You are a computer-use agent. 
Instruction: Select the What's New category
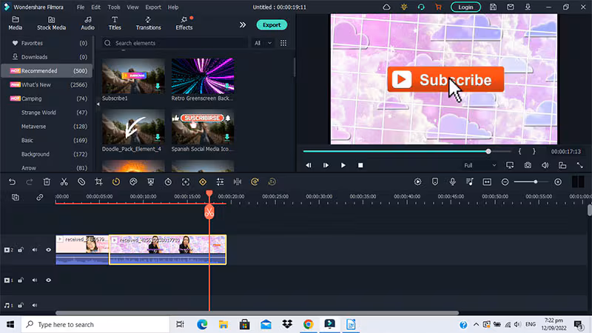pyautogui.click(x=47, y=84)
